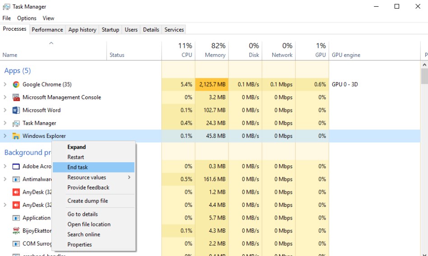The image size is (428, 256).
Task: Expand the Windows Explorer process row
Action: (5, 136)
